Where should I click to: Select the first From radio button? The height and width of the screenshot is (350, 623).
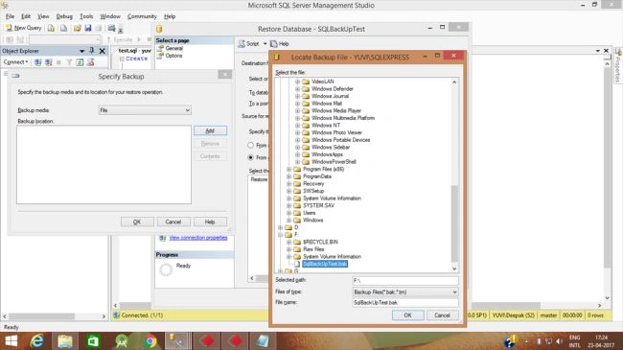251,145
